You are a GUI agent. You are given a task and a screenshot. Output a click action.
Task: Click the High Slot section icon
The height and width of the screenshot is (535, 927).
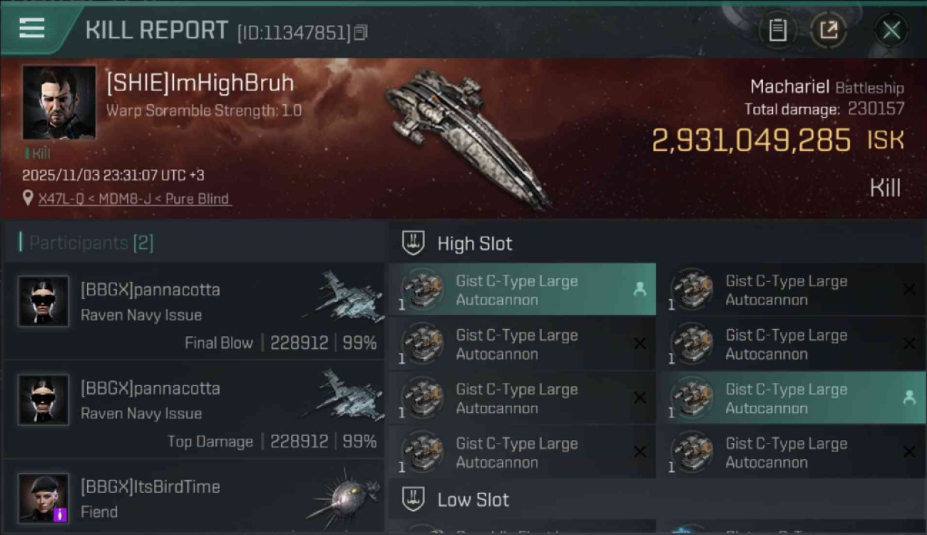tap(413, 243)
